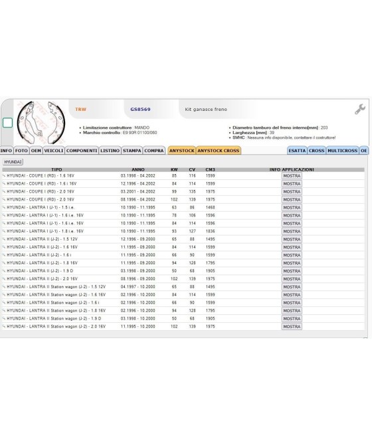This screenshot has width=372, height=435.
Task: Click MOSTRA for Coupe I 2.0 16V 99 kW
Action: click(x=292, y=192)
